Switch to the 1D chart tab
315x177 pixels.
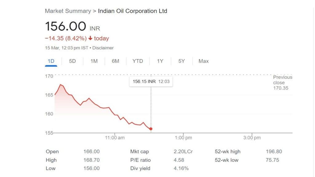[x=51, y=61]
